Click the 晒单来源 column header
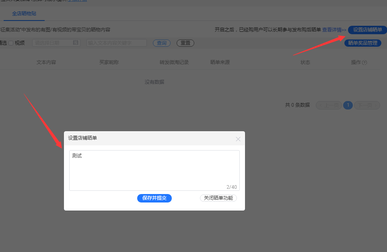 tap(220, 62)
